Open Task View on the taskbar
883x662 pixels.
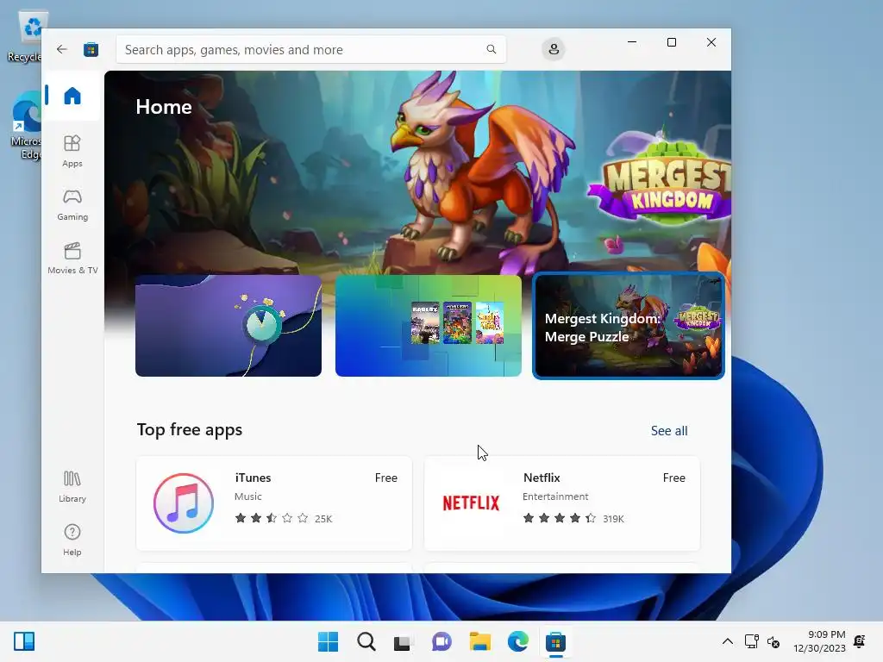(x=403, y=642)
